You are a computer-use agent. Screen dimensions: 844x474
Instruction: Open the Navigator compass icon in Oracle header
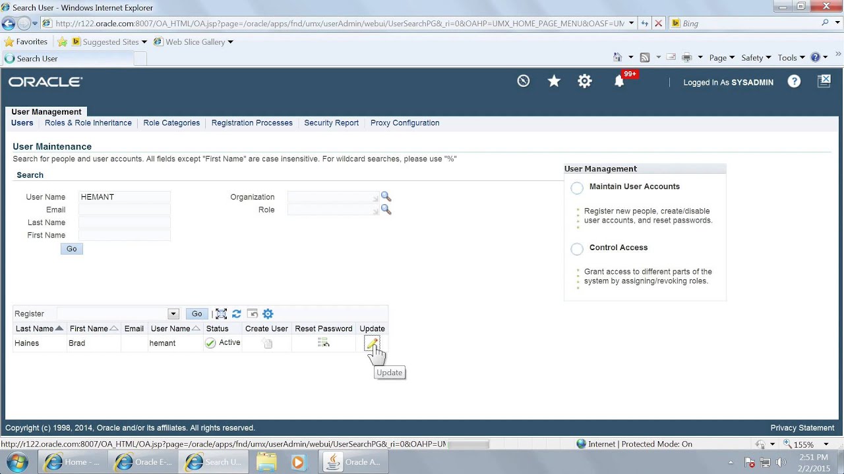(524, 81)
